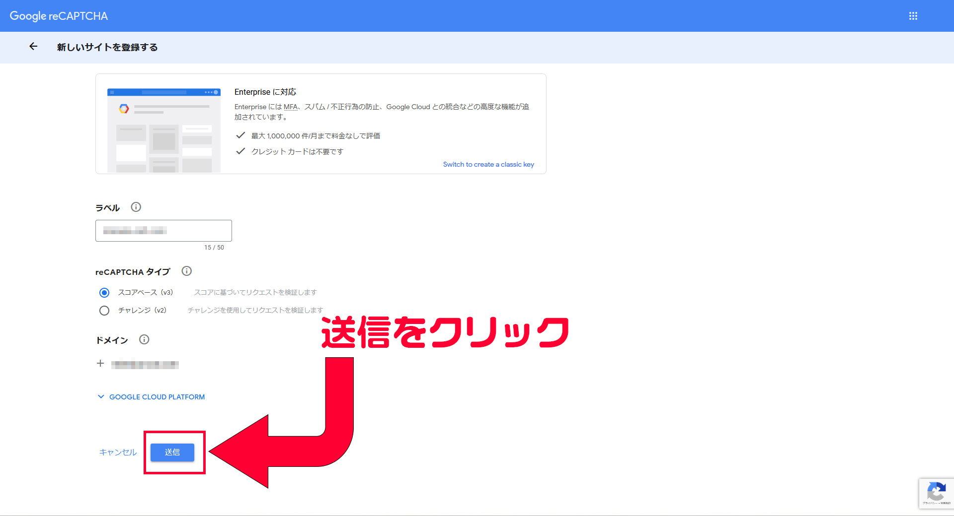Click the 新しいサイトを登録する heading

pos(107,47)
